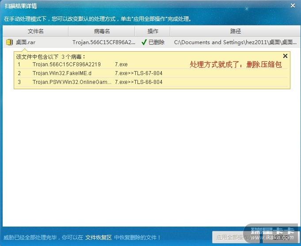Image resolution: width=301 pixels, height=246 pixels.
Task: Select popup row Trojan.PSW.Win32.OnlineGam...
Action: point(152,82)
